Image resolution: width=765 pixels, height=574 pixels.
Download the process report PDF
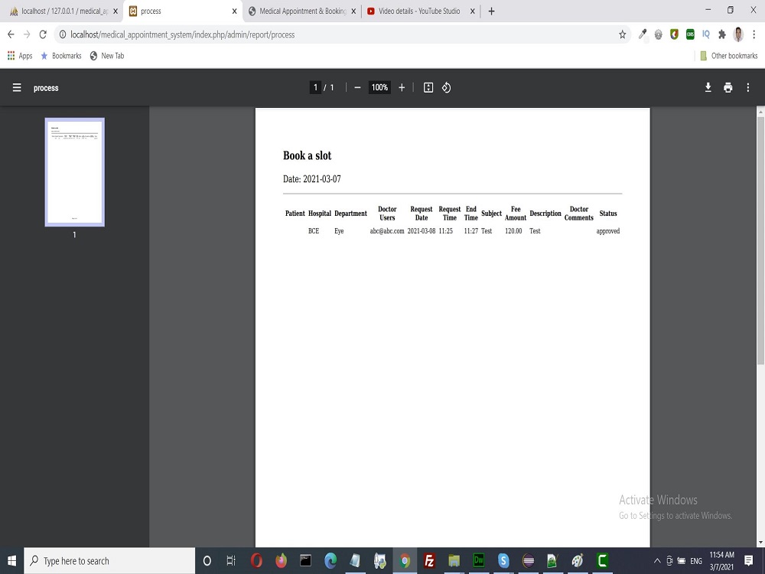tap(708, 87)
